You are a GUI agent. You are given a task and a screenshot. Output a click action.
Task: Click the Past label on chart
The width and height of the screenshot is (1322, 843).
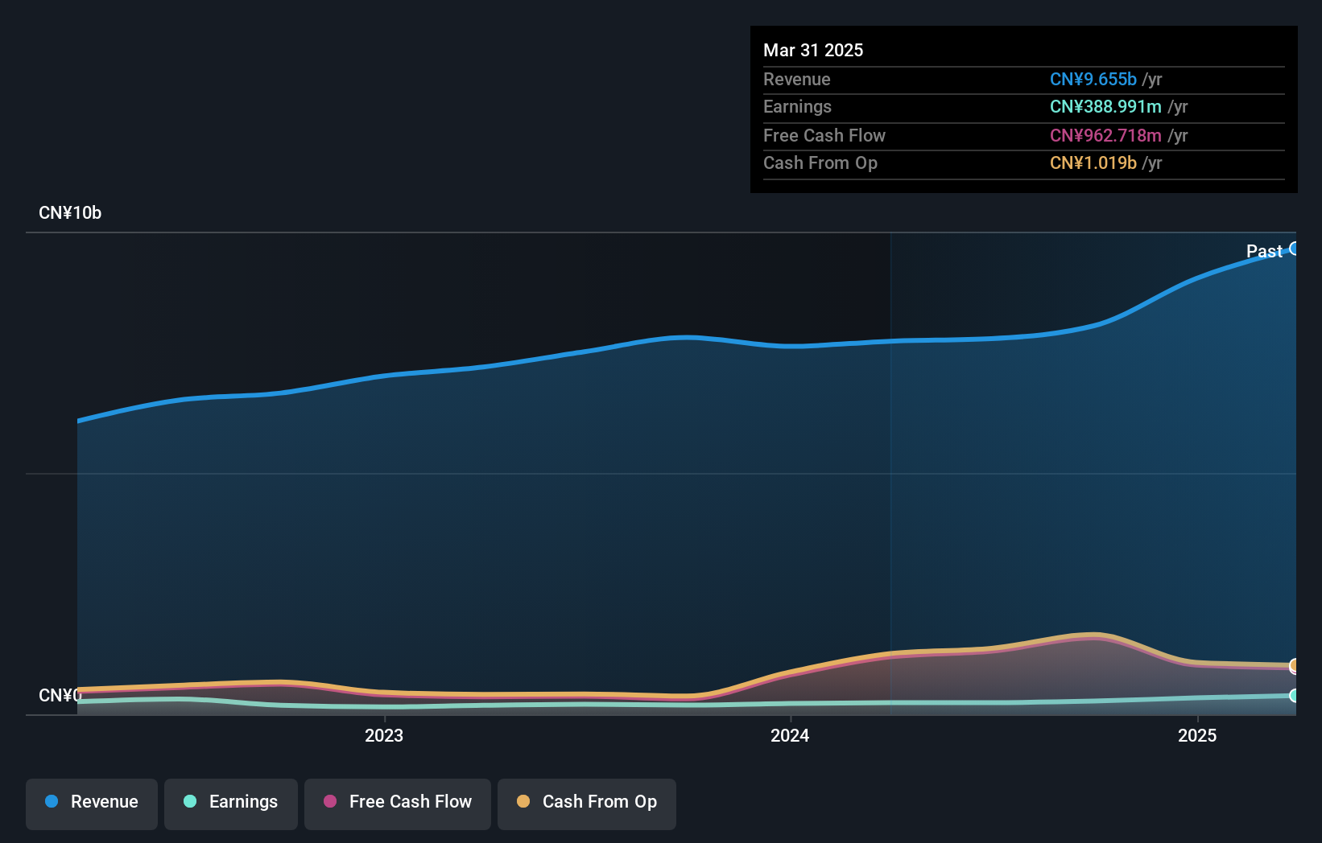1264,251
